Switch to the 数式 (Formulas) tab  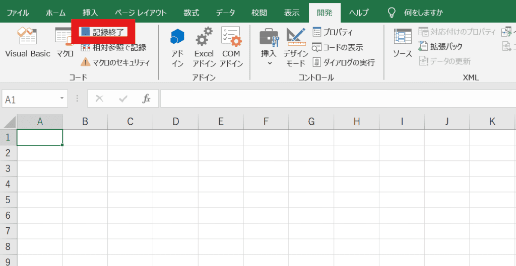191,12
